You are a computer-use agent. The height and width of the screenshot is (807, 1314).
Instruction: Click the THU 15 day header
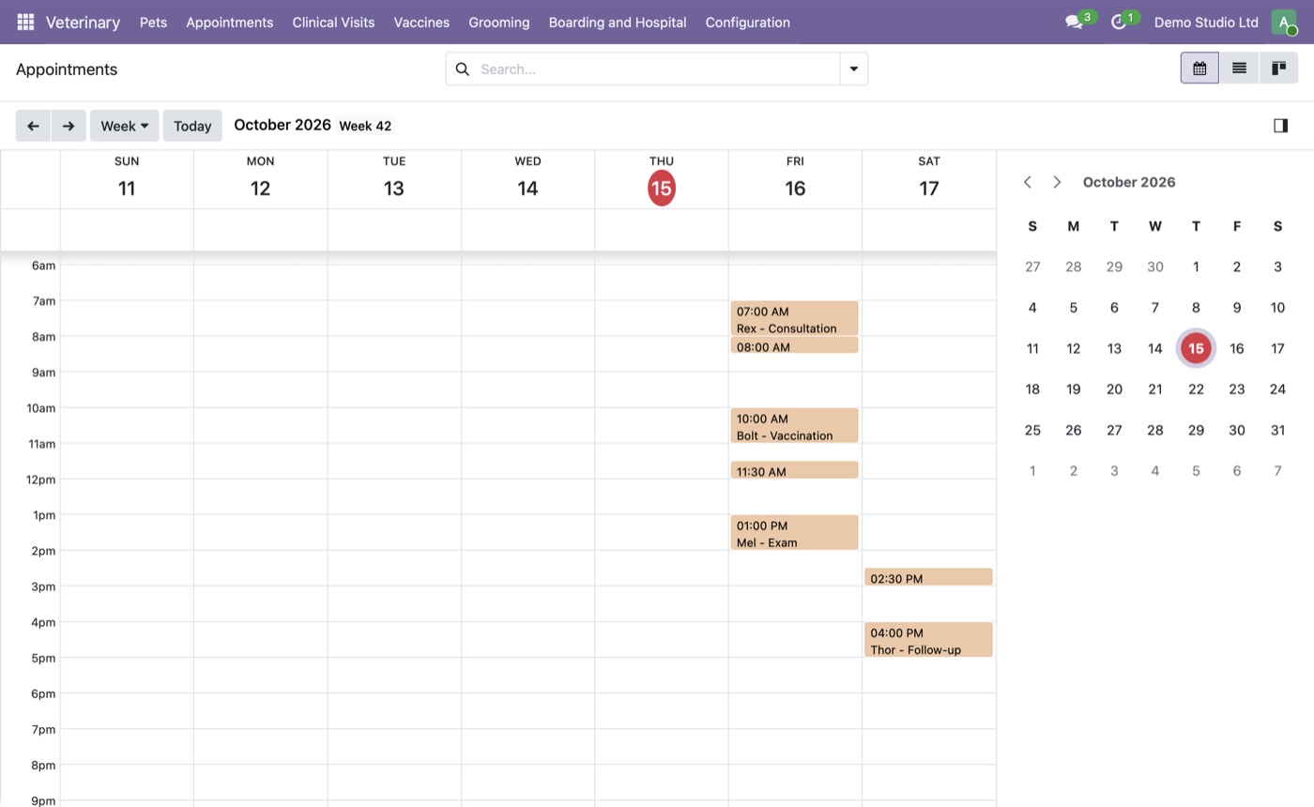tap(662, 179)
